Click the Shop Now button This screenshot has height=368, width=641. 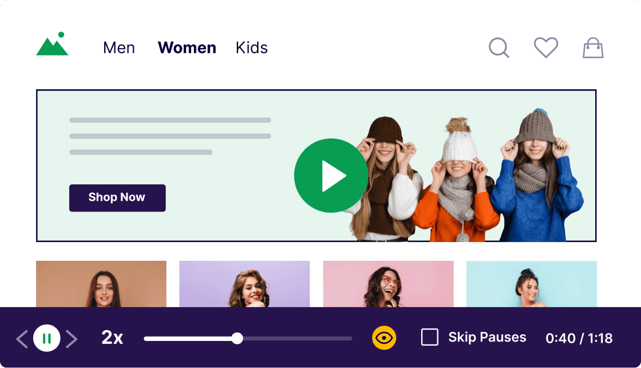click(117, 198)
